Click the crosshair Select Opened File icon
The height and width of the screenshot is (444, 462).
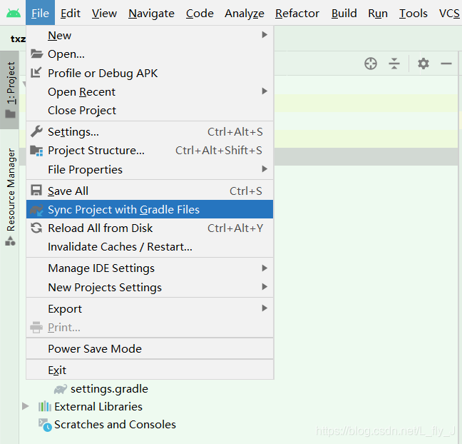pos(371,64)
